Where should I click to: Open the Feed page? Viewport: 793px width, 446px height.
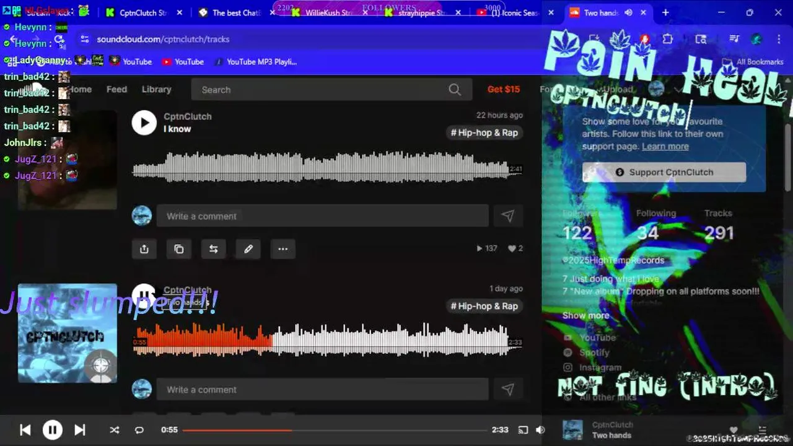pos(116,89)
